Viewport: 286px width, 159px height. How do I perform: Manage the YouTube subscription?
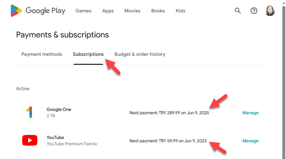[250, 141]
